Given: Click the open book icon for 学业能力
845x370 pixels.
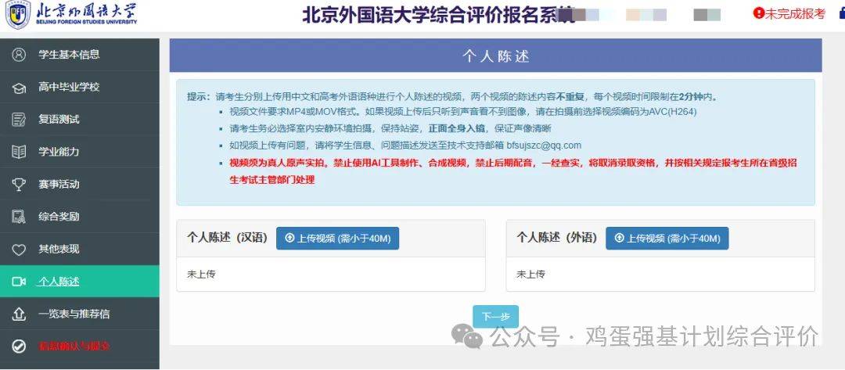Looking at the screenshot, I should 19,152.
